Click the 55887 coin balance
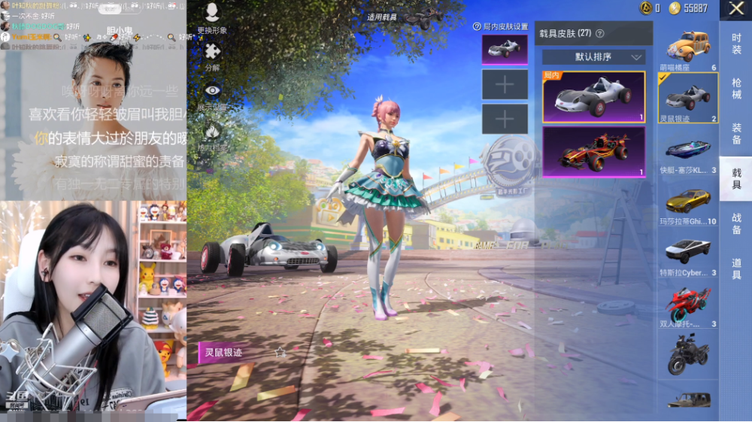The width and height of the screenshot is (752, 422). point(696,8)
